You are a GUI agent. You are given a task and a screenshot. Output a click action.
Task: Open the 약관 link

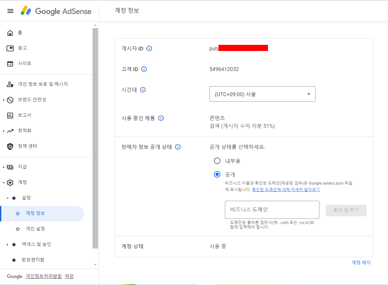69,276
